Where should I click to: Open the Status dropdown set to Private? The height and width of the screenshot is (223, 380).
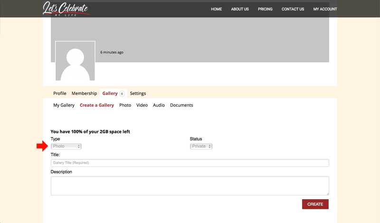(201, 146)
